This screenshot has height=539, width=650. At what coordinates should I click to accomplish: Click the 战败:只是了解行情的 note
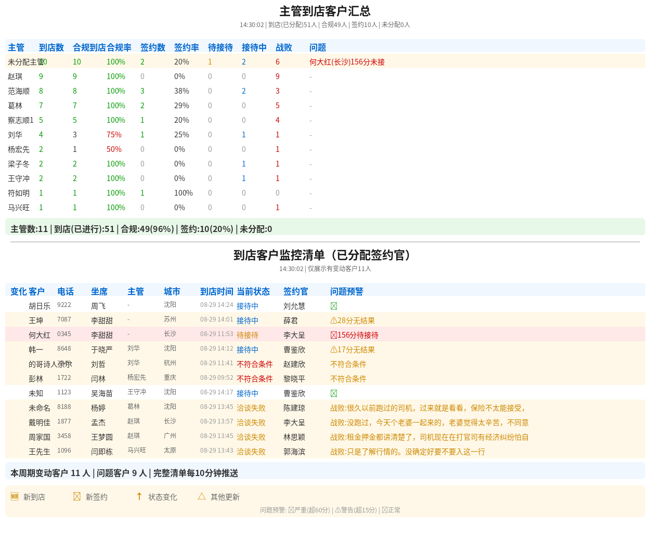coord(408,452)
